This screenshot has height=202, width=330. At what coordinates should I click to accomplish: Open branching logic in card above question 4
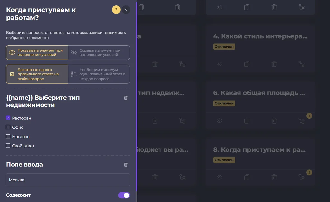pyautogui.click(x=302, y=7)
